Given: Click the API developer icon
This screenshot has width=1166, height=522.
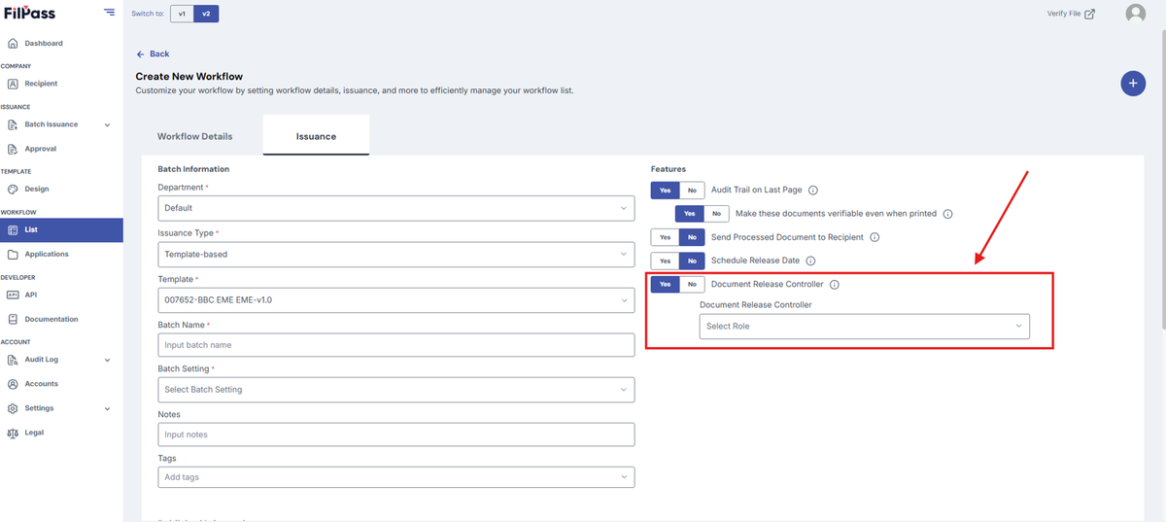Looking at the screenshot, I should point(13,295).
